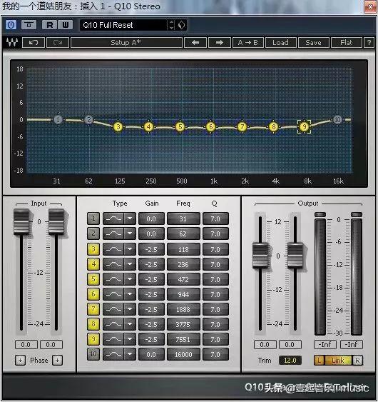The height and width of the screenshot is (402, 378).
Task: Click band 10 frequency value 16000
Action: [x=183, y=354]
